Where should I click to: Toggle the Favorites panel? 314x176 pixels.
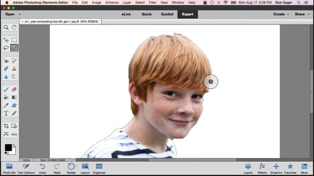pos(290,169)
